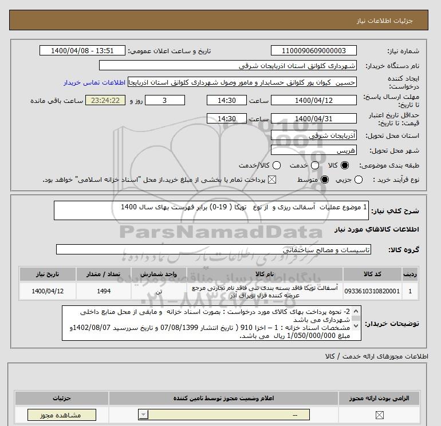Click the ردیف column header
This screenshot has height=426, width=441.
point(410,274)
